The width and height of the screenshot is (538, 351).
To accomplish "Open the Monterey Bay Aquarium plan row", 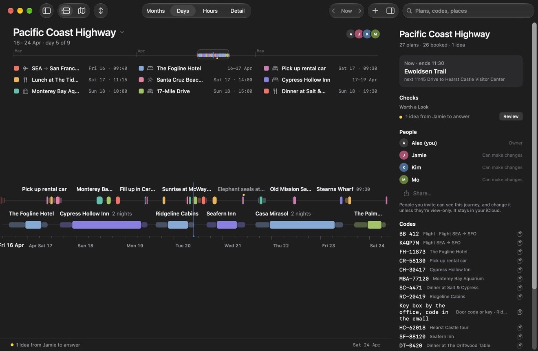I will [x=71, y=91].
